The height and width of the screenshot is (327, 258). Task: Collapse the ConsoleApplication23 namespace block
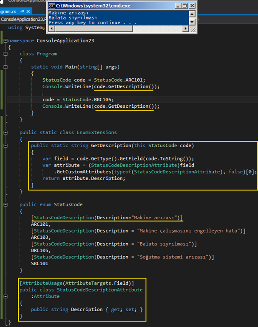tap(5, 41)
